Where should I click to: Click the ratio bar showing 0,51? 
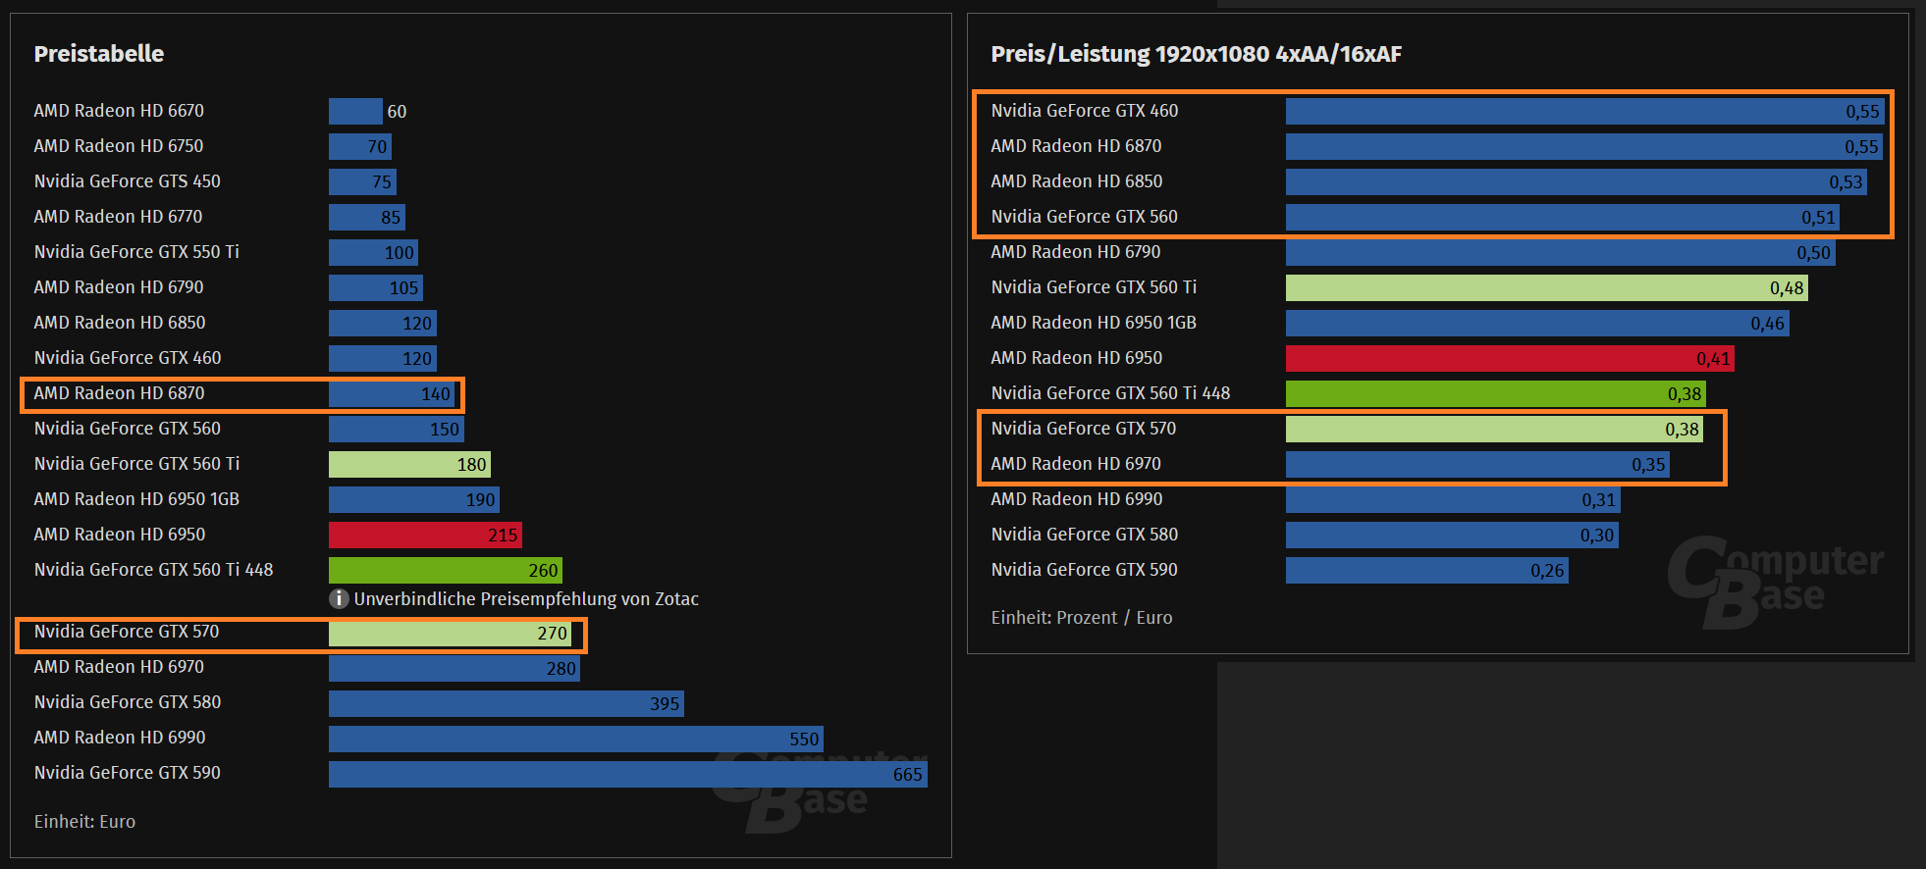point(1563,217)
